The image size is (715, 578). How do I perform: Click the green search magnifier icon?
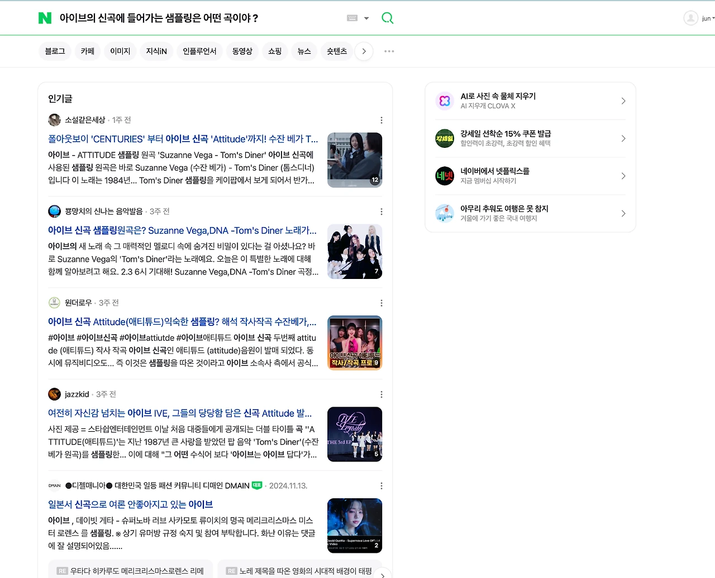(387, 18)
